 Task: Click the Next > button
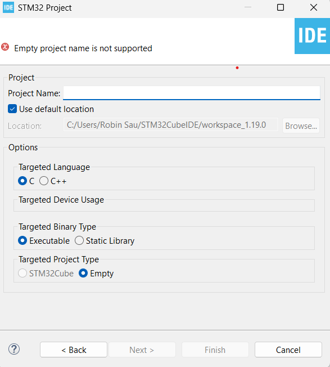tap(142, 350)
